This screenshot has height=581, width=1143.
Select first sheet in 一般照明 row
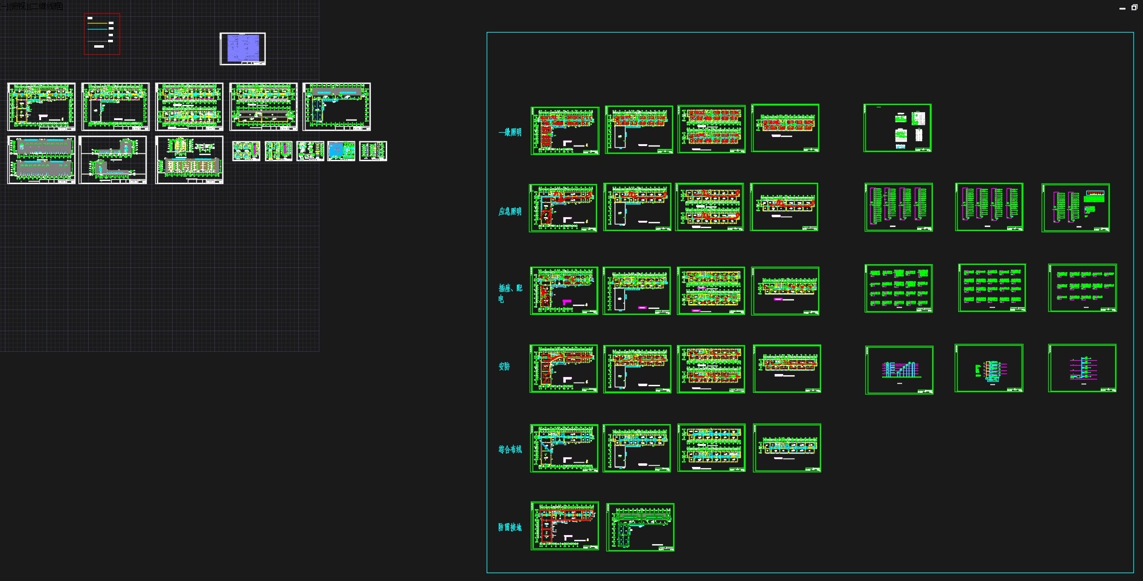[x=565, y=131]
